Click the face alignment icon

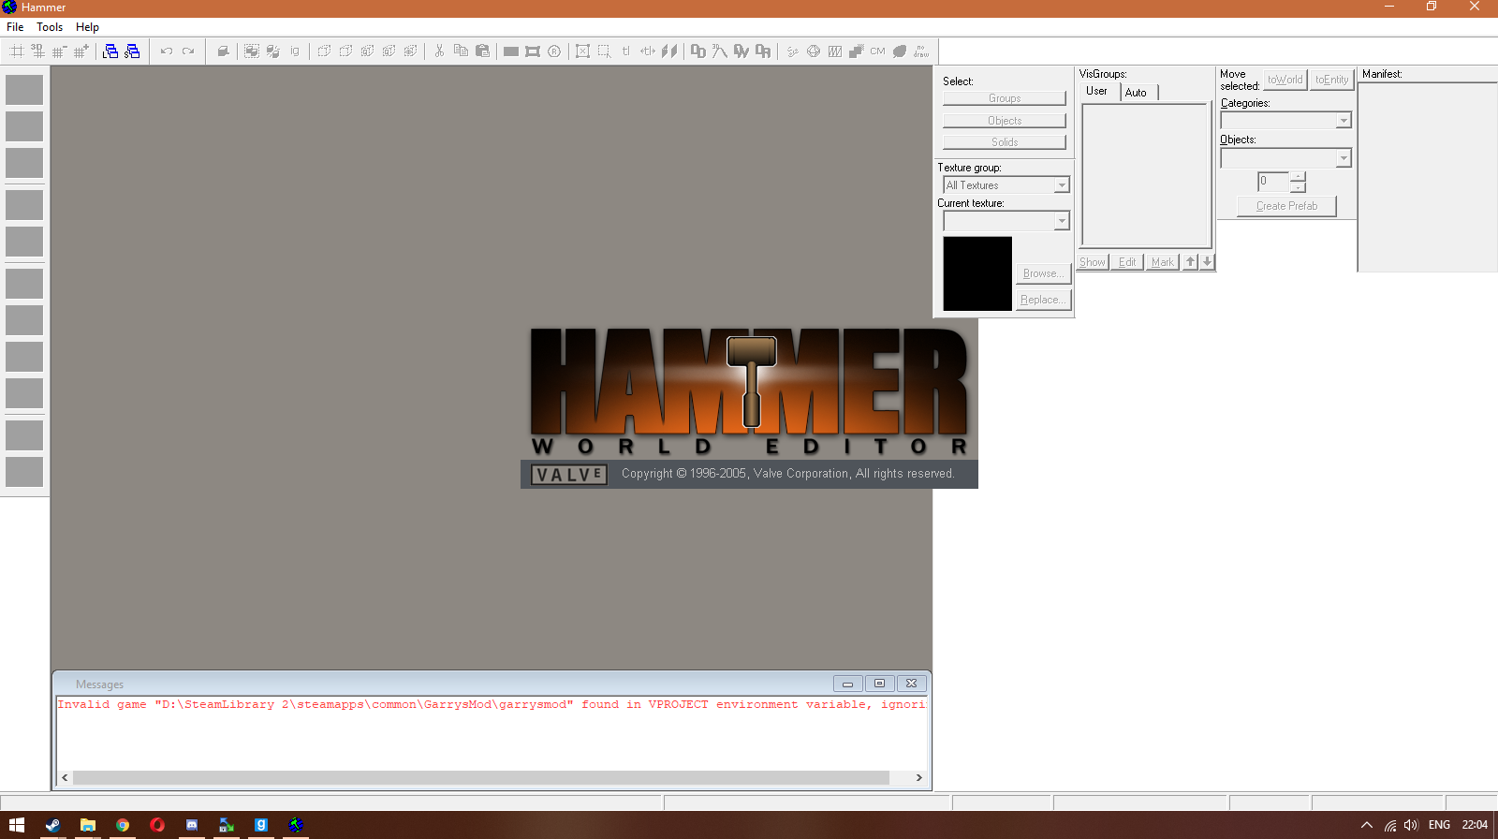(x=669, y=52)
